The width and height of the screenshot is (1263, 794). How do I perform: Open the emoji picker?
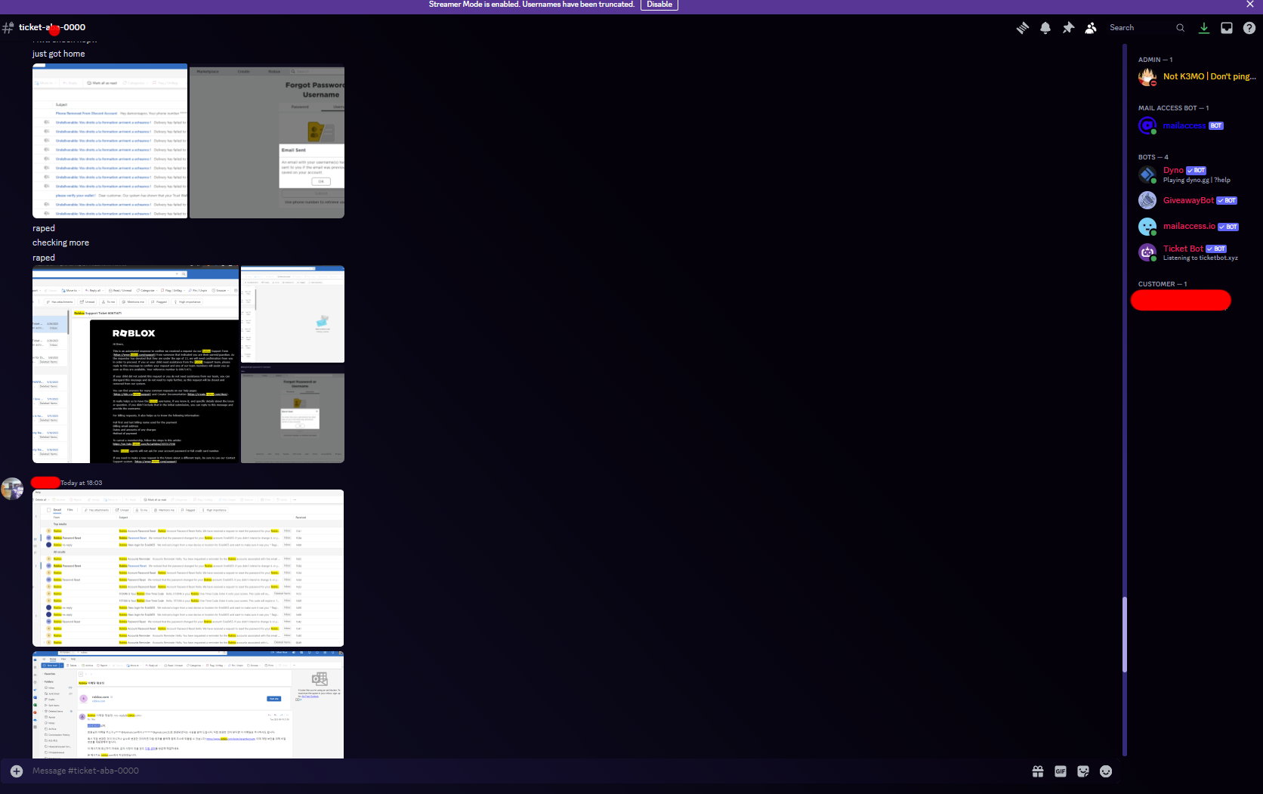click(1106, 771)
